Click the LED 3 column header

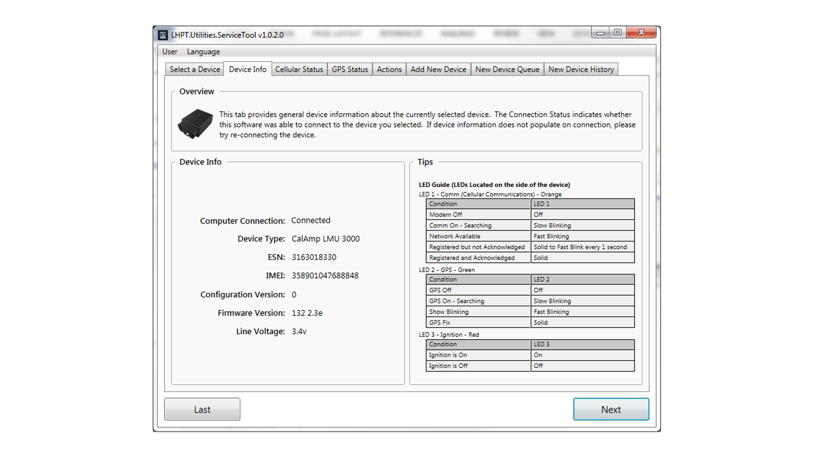[x=583, y=344]
